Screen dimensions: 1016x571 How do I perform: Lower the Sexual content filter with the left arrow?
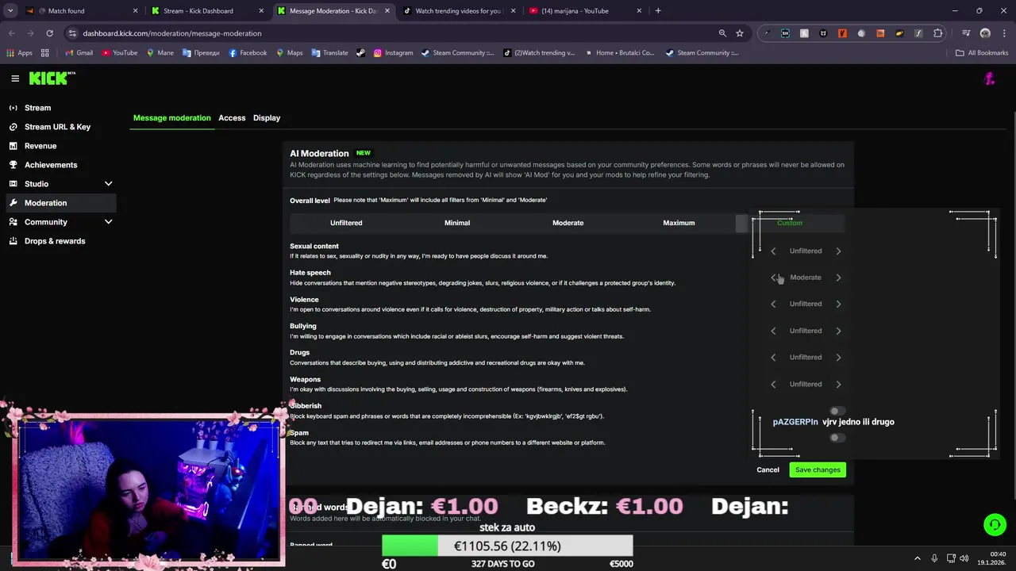click(x=773, y=251)
